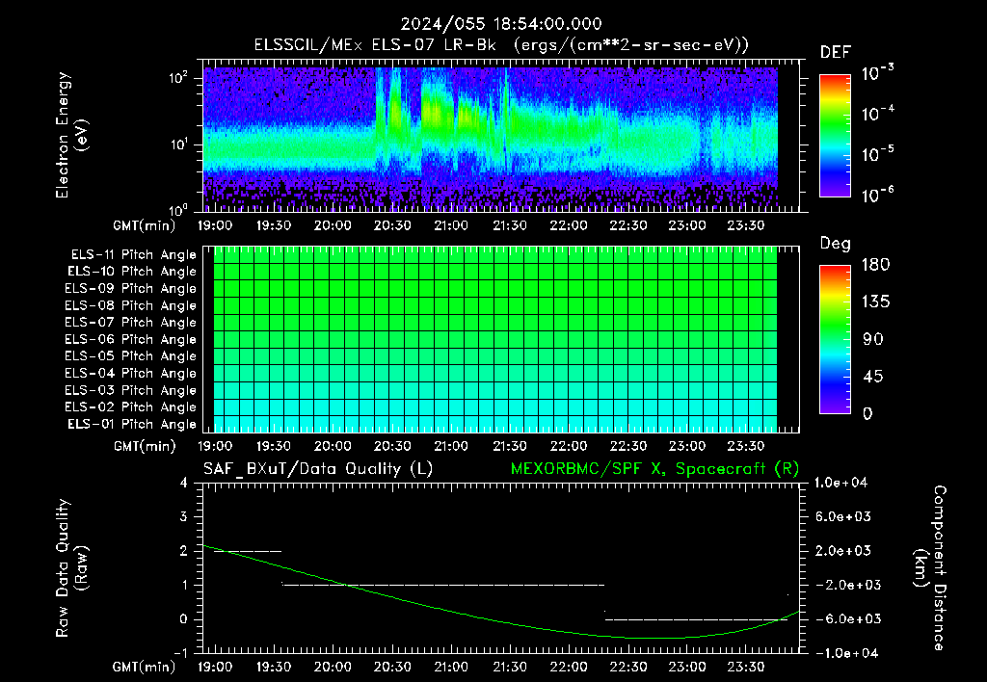Screen dimensions: 987x682
Task: Select the ELS-11 Pitch Angle label
Action: (x=133, y=255)
